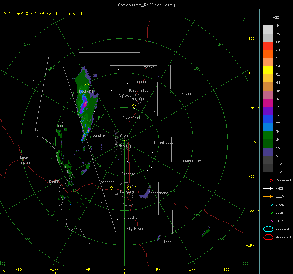Select the orange 111V arrow legend entry
The image size is (293, 274).
(268, 196)
